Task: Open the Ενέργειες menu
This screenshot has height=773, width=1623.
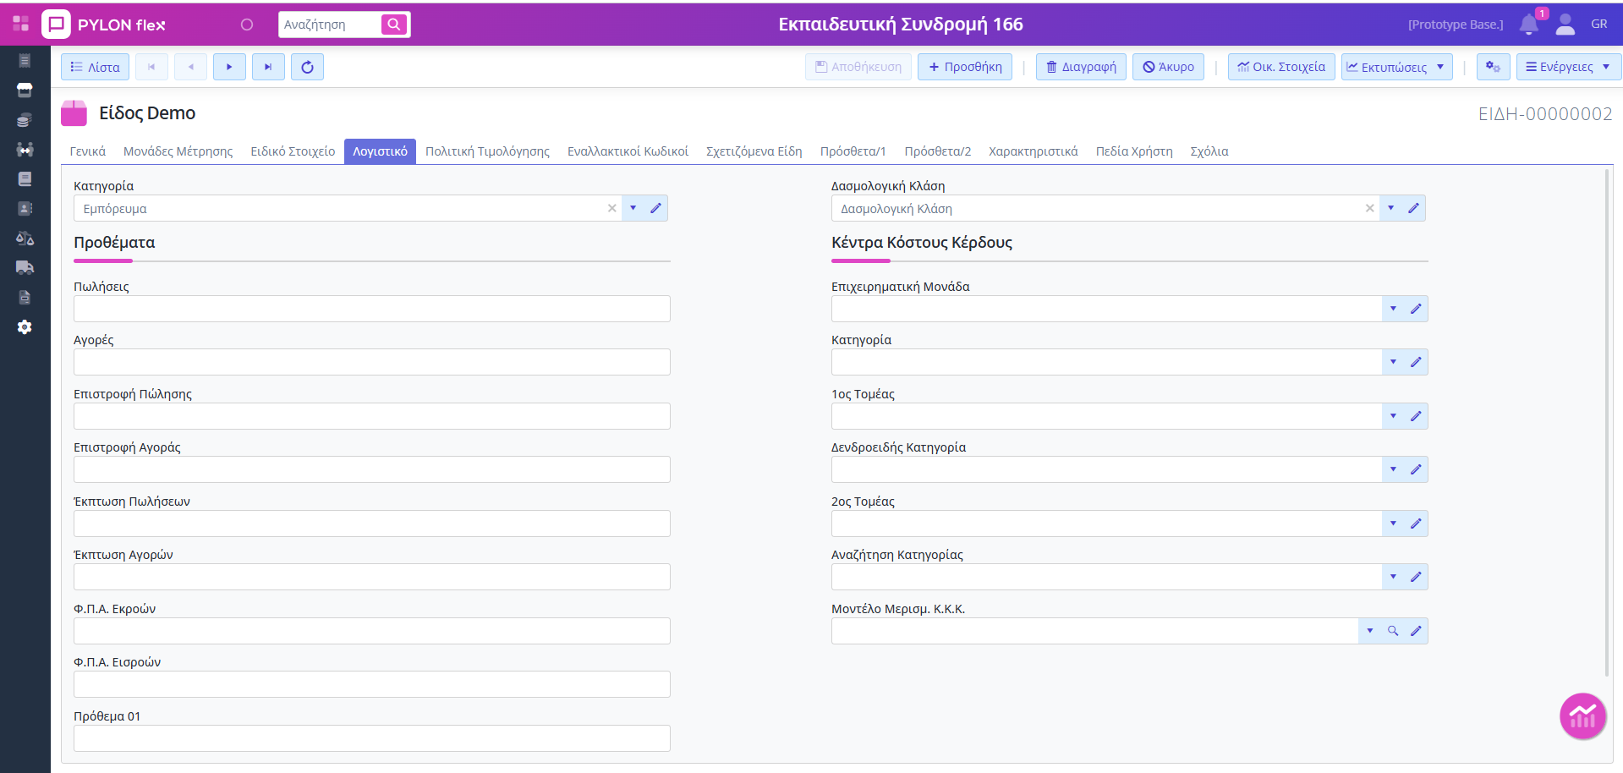Action: click(x=1567, y=67)
